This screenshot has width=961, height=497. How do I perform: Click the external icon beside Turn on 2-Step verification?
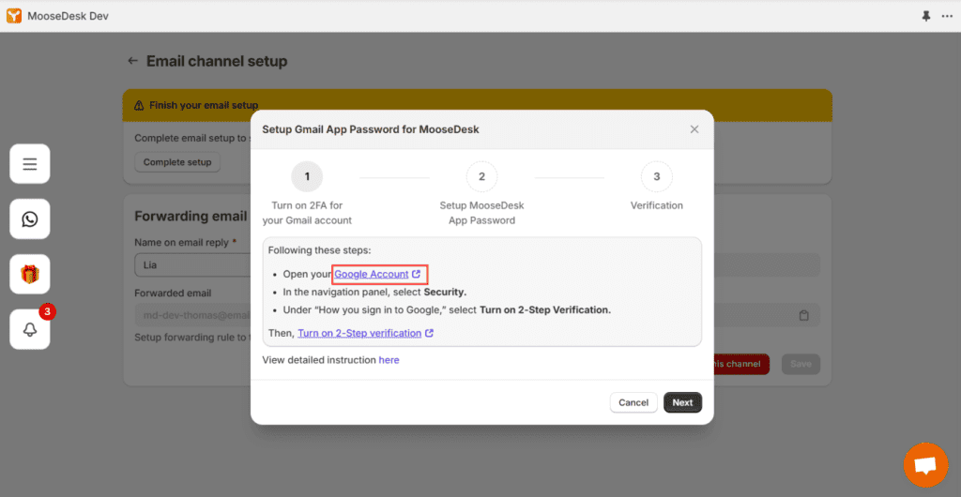point(430,334)
